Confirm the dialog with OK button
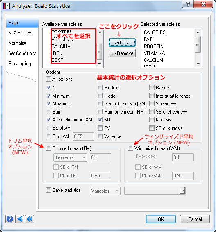Image resolution: width=216 pixels, height=232 pixels. click(x=161, y=219)
